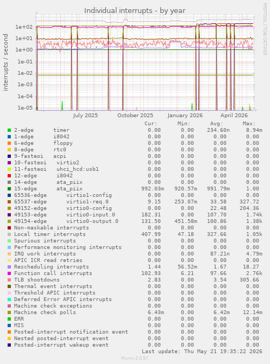Click the 'Cur:' column header

click(151, 124)
